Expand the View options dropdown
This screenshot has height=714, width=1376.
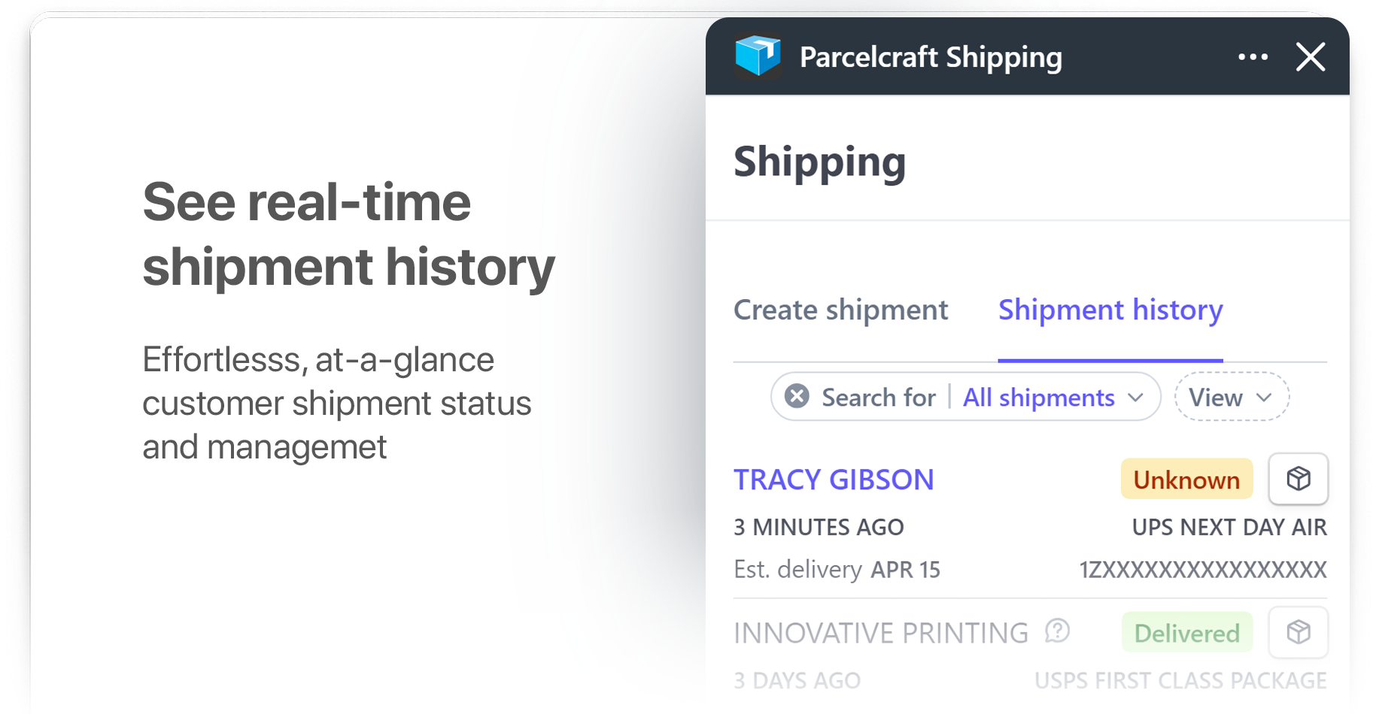(x=1232, y=397)
